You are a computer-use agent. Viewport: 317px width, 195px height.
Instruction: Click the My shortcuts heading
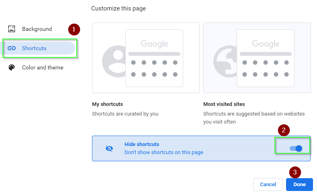click(x=107, y=104)
